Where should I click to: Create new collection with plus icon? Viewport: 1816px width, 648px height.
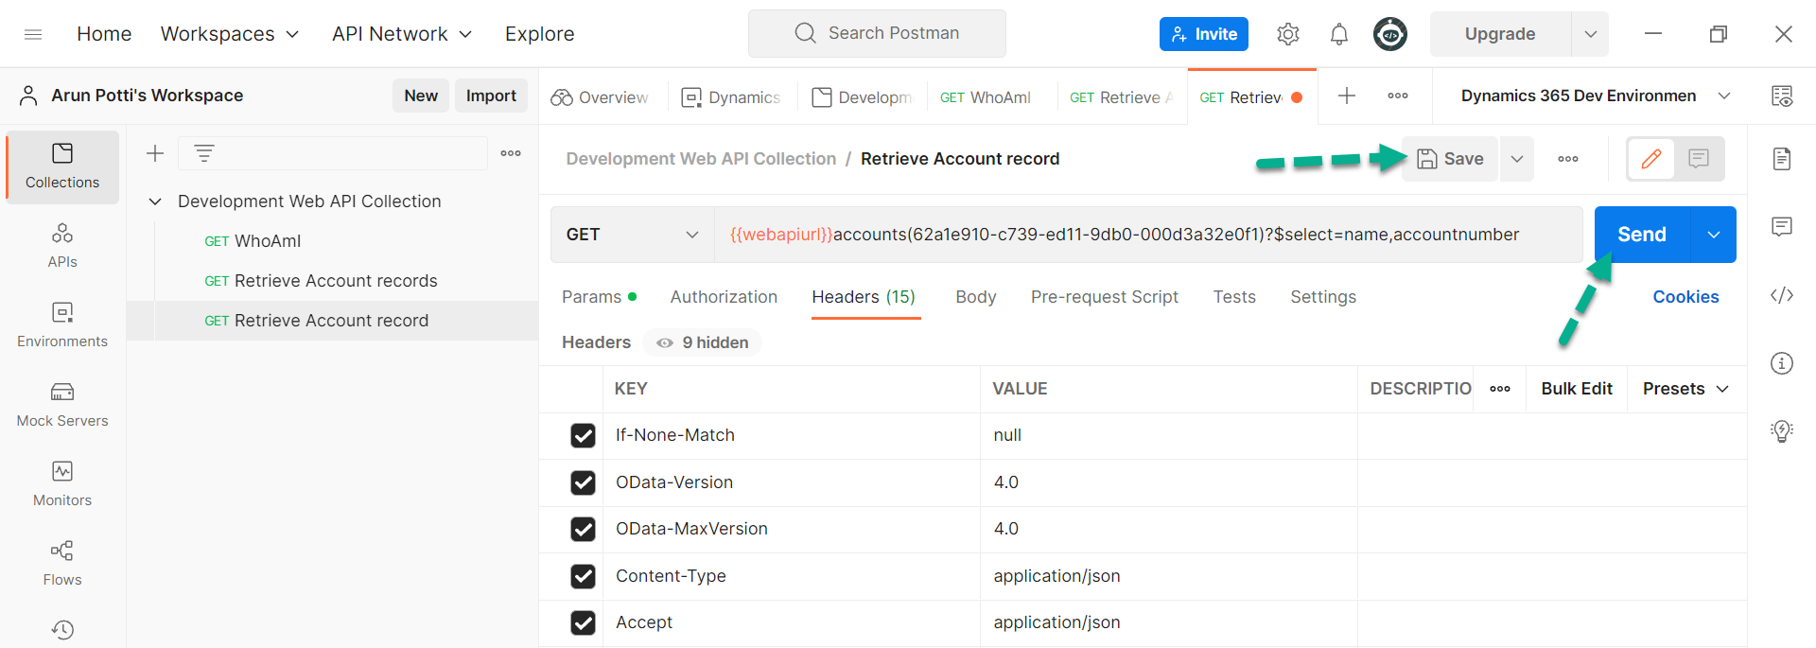[x=155, y=153]
